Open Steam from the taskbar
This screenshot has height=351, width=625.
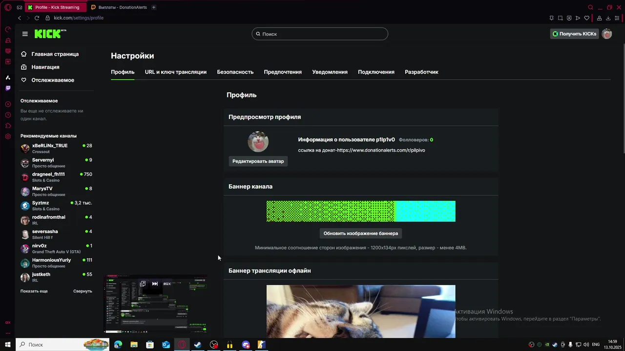(198, 345)
